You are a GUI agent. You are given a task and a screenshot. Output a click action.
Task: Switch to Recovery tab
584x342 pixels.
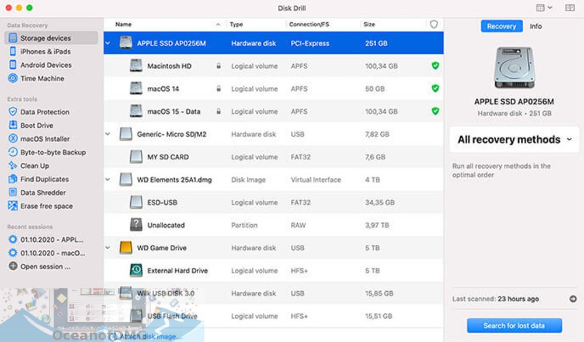(x=501, y=26)
